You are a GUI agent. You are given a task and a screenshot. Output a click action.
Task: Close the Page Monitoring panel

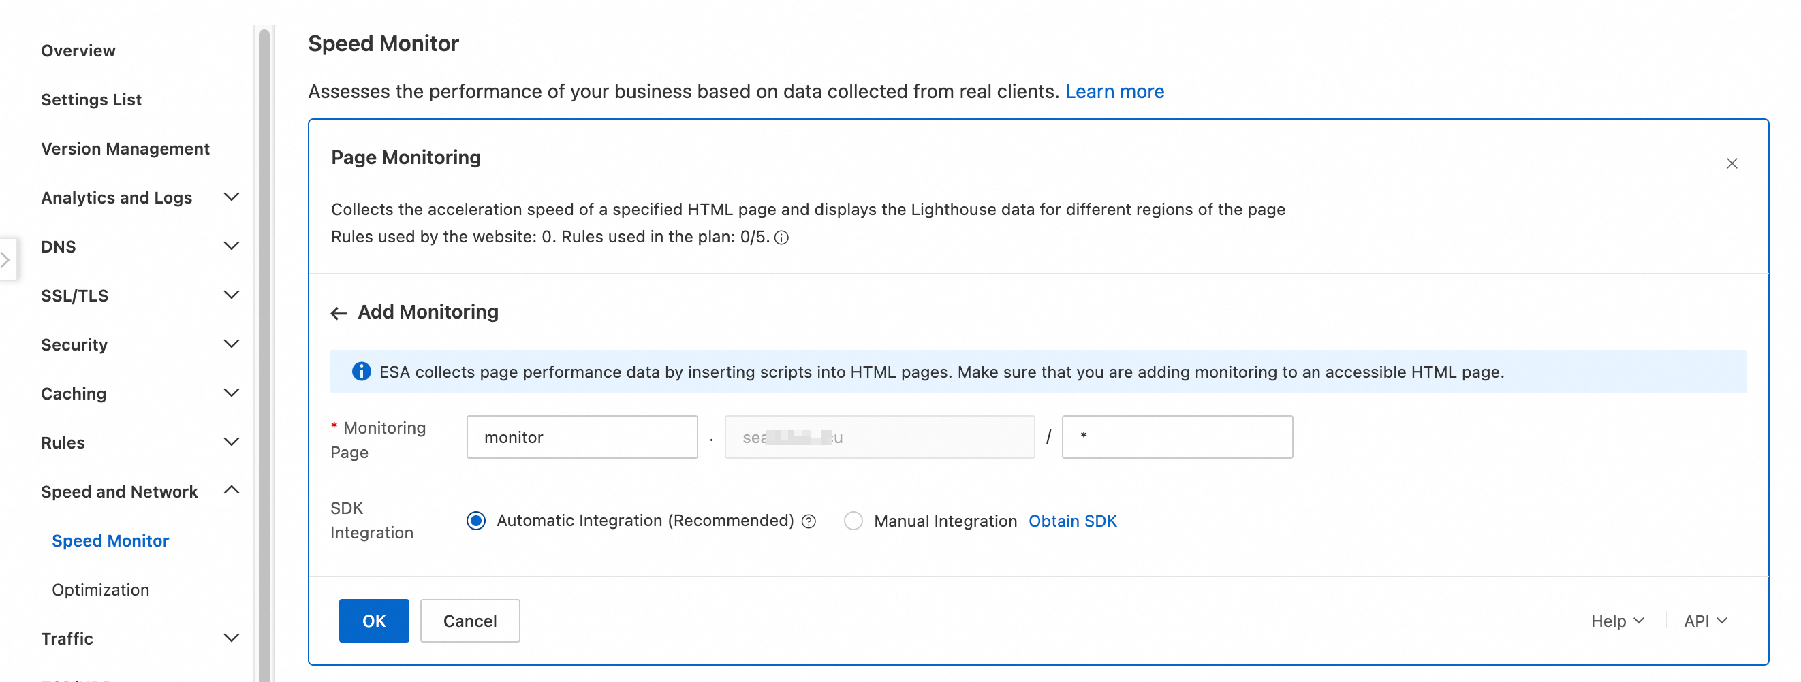point(1731,163)
